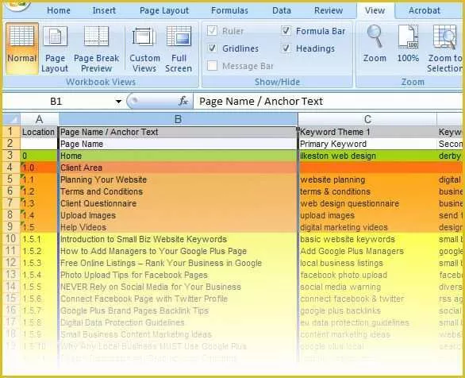Click the Office button orb
Viewport: 465px width, 378px height.
(17, 5)
